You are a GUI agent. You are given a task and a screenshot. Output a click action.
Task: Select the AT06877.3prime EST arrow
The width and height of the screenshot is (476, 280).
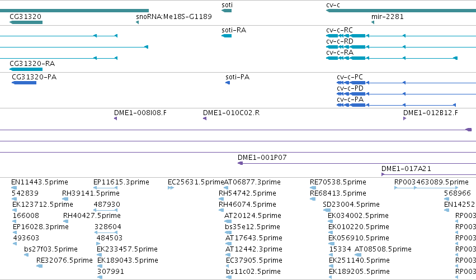[x=226, y=188]
